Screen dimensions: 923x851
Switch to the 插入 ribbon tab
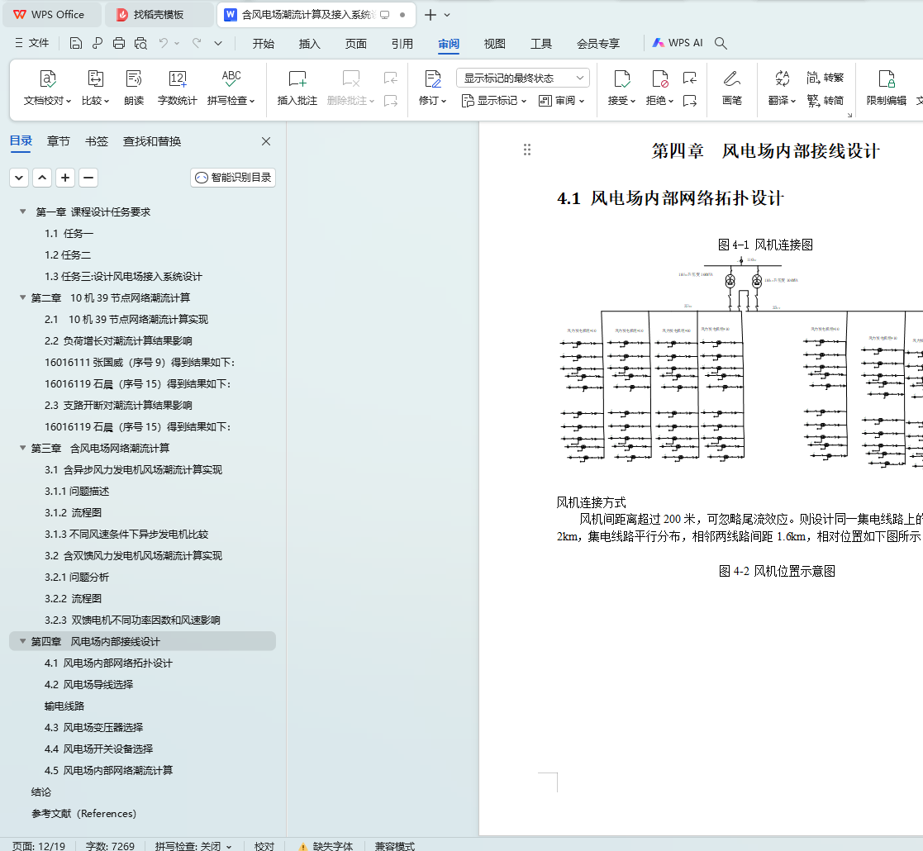(x=309, y=44)
